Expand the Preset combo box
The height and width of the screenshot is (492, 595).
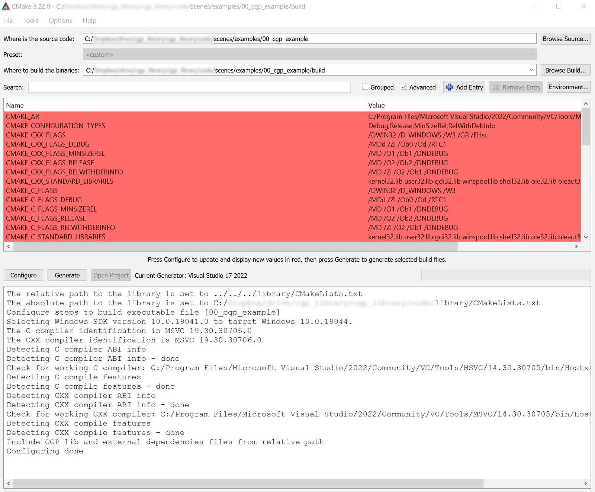(x=309, y=54)
